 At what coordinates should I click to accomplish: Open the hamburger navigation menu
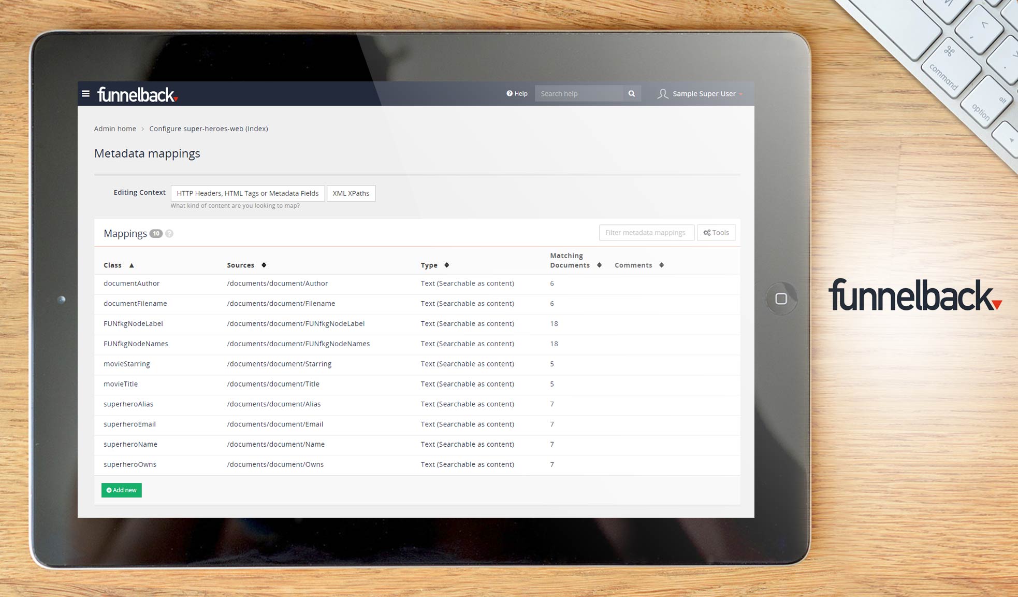[x=86, y=94]
